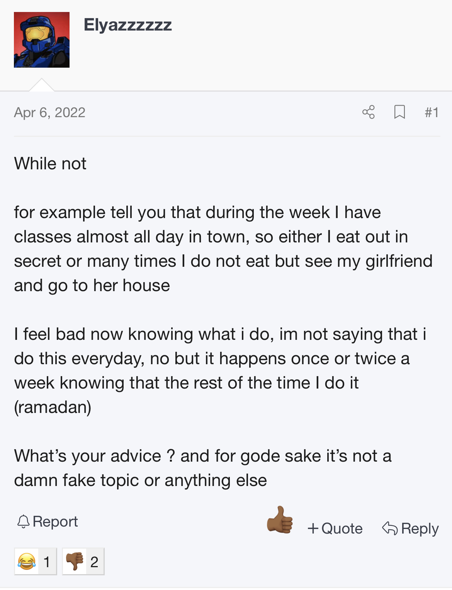Open the Elyazzzzzz username profile link

coord(127,25)
